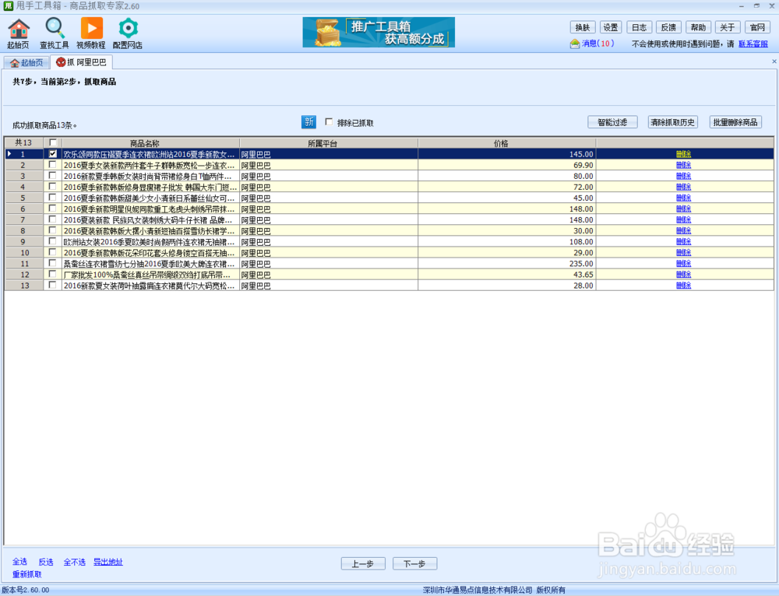The image size is (779, 596).
Task: Open the 日志 log button
Action: click(x=640, y=27)
